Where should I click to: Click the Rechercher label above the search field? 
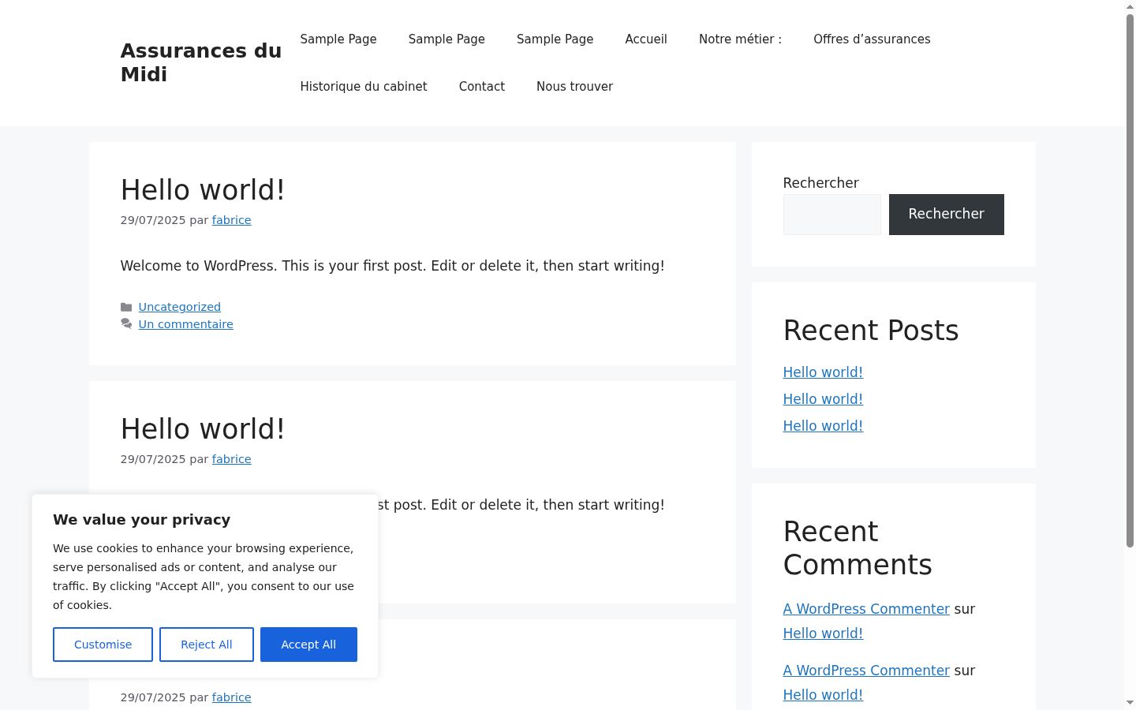pyautogui.click(x=820, y=183)
